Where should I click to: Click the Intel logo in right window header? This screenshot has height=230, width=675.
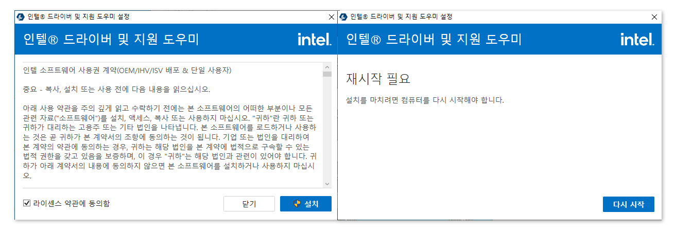tap(637, 40)
